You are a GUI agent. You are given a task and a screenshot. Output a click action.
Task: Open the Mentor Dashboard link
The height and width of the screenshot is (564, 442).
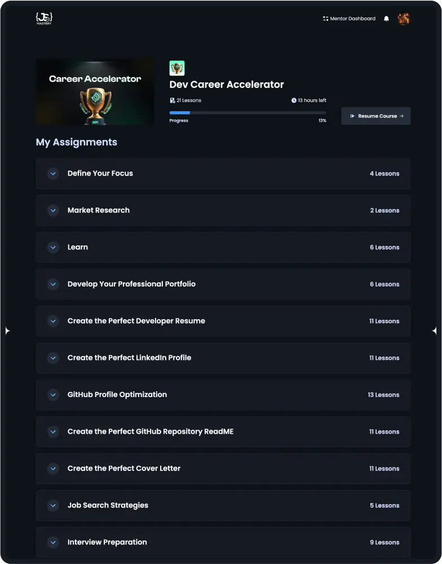(x=352, y=19)
